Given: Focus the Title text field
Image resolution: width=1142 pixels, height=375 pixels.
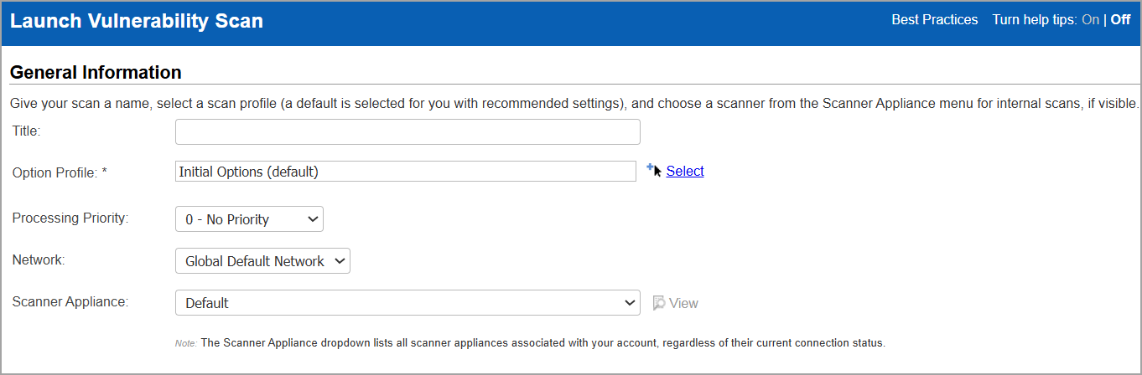Looking at the screenshot, I should click(407, 131).
